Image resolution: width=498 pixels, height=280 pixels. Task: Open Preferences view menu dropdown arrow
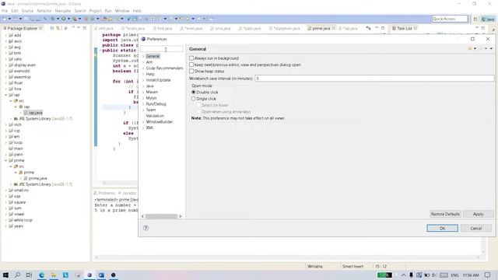[491, 49]
